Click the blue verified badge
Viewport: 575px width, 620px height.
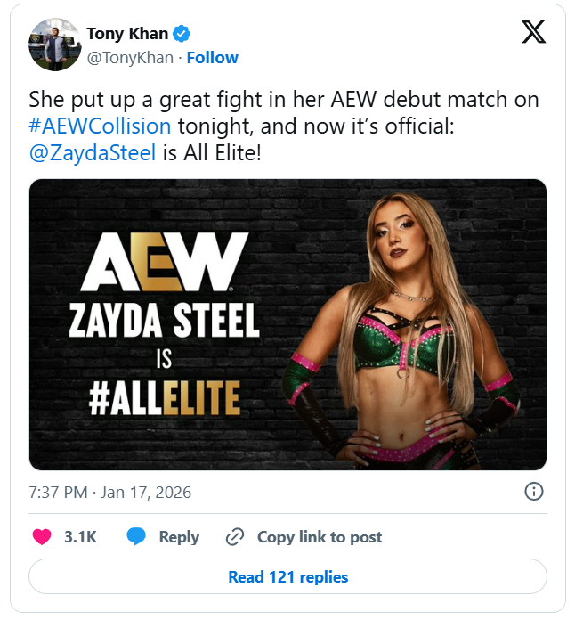click(182, 34)
